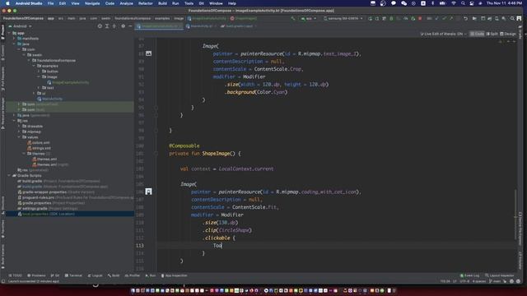Open macOS Spotlight search icon

463,3
